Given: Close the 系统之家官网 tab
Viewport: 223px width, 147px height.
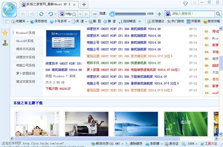Looking at the screenshot, I should [74, 5].
